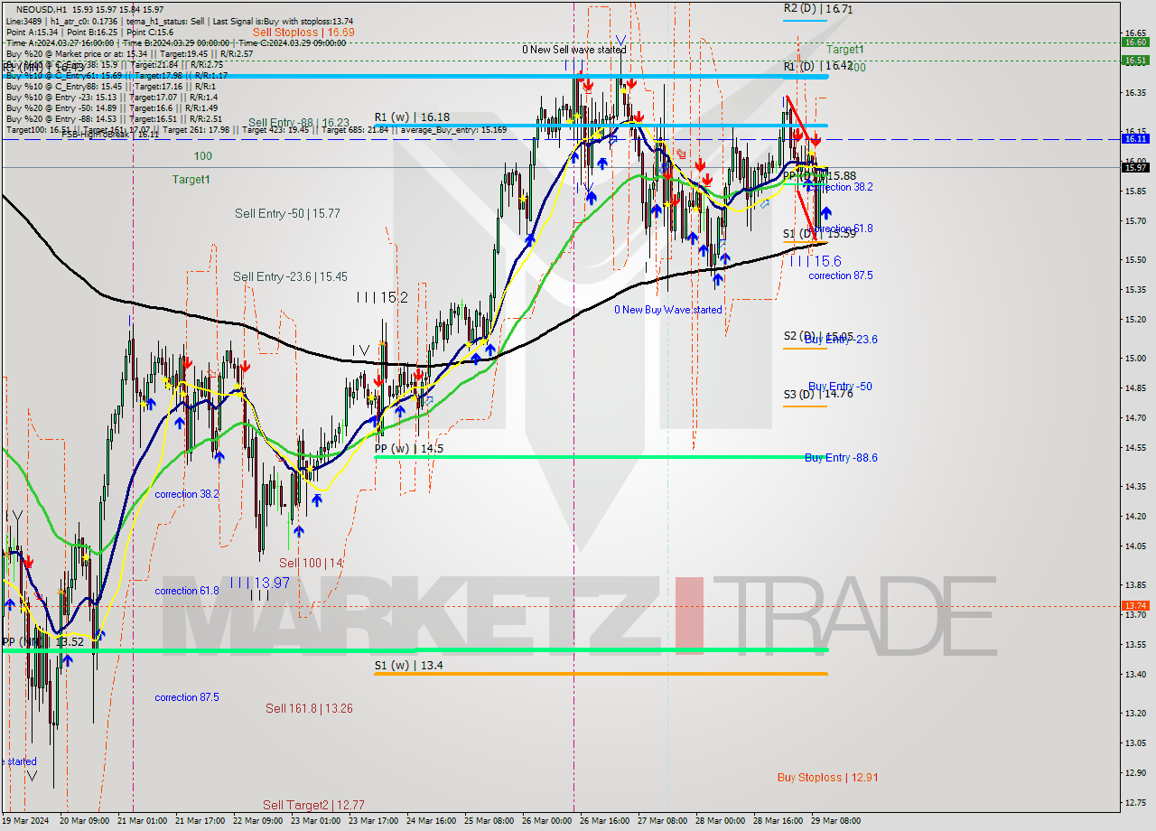Select the 'correction 87.5' label below 15.6
The height and width of the screenshot is (831, 1156).
pyautogui.click(x=841, y=275)
